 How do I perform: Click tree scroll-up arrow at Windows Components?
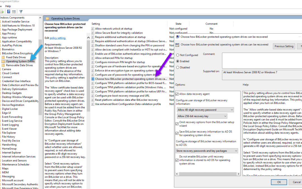pos(40,18)
